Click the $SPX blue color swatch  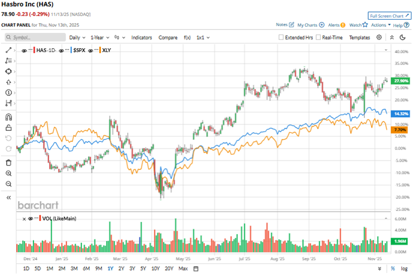pyautogui.click(x=71, y=50)
